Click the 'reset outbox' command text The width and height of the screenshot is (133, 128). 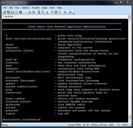[15, 99]
